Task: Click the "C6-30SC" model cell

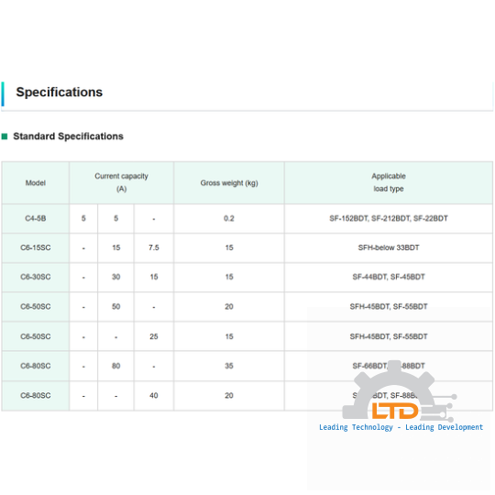Action: tap(36, 277)
